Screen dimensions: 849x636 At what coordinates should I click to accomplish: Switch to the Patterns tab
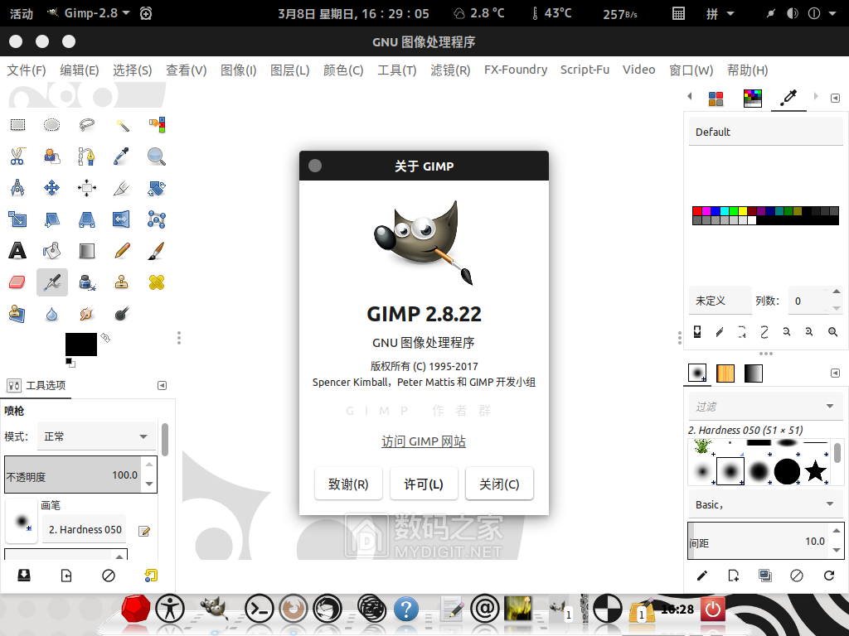click(725, 373)
